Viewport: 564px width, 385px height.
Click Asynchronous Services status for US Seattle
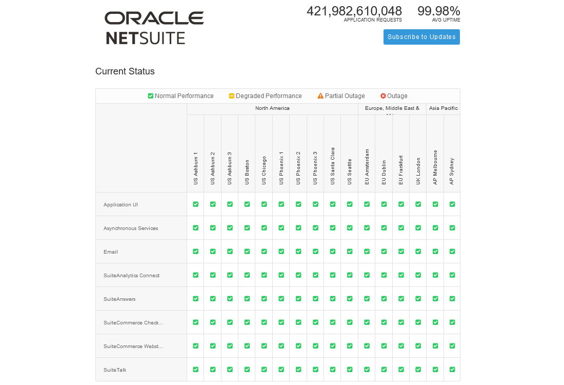pyautogui.click(x=350, y=228)
